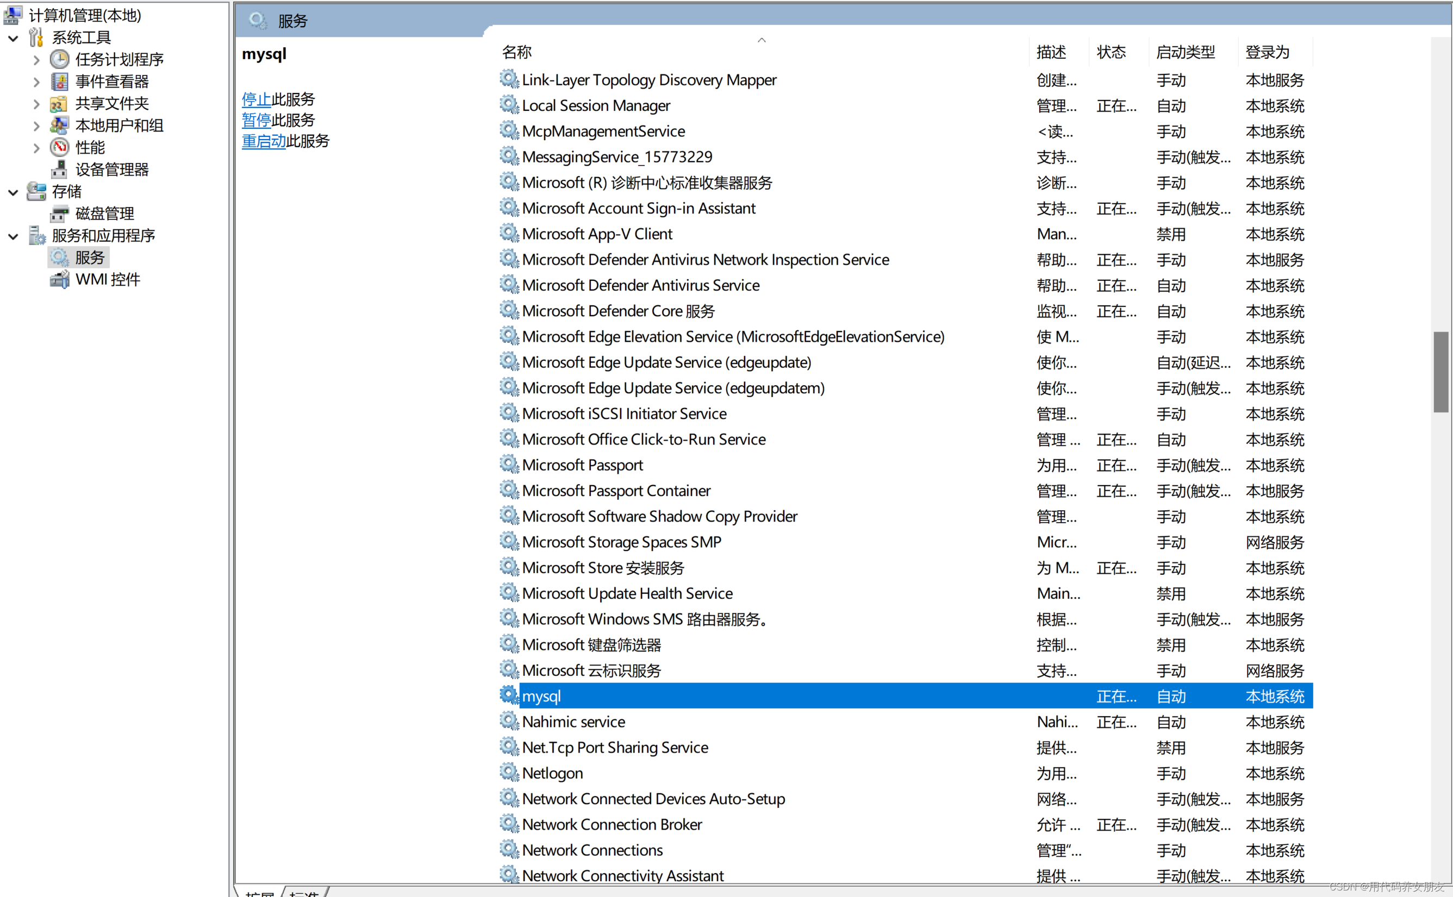
Task: Select the Device Manager icon
Action: point(59,170)
